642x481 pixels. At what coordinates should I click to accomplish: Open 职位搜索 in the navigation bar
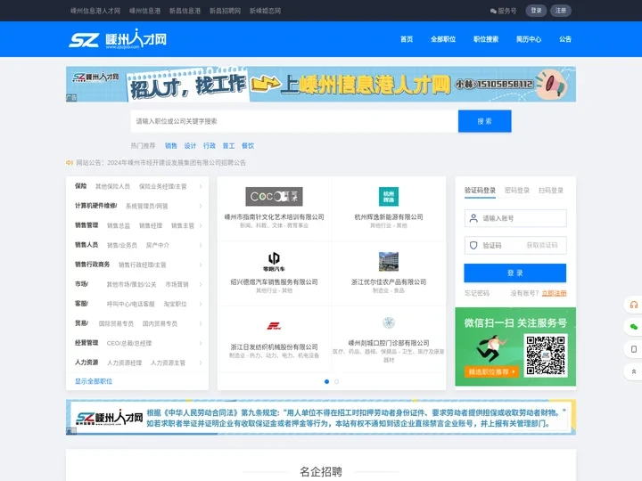pyautogui.click(x=486, y=39)
